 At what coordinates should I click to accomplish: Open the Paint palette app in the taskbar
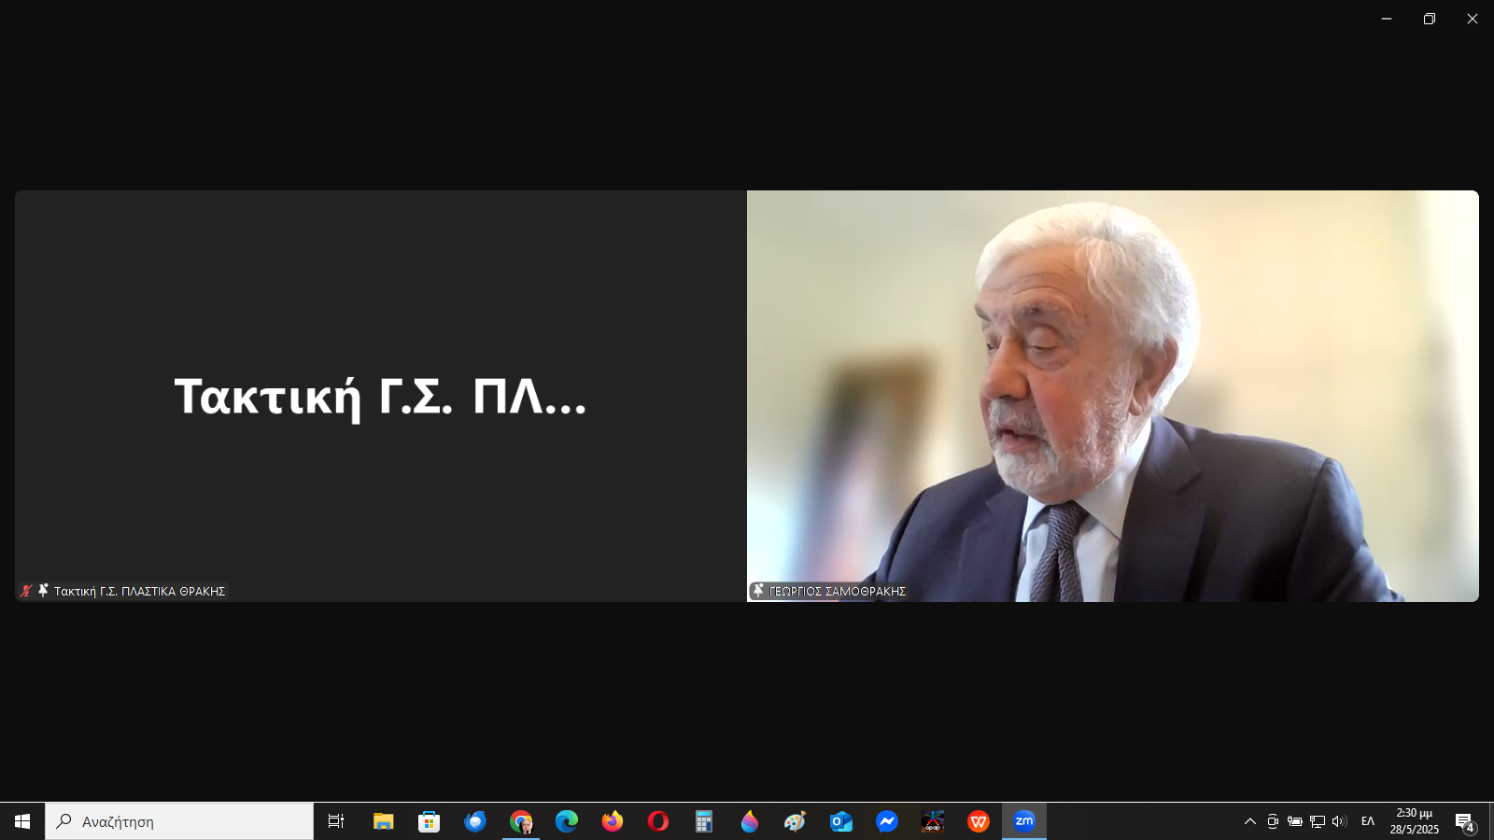pyautogui.click(x=796, y=821)
